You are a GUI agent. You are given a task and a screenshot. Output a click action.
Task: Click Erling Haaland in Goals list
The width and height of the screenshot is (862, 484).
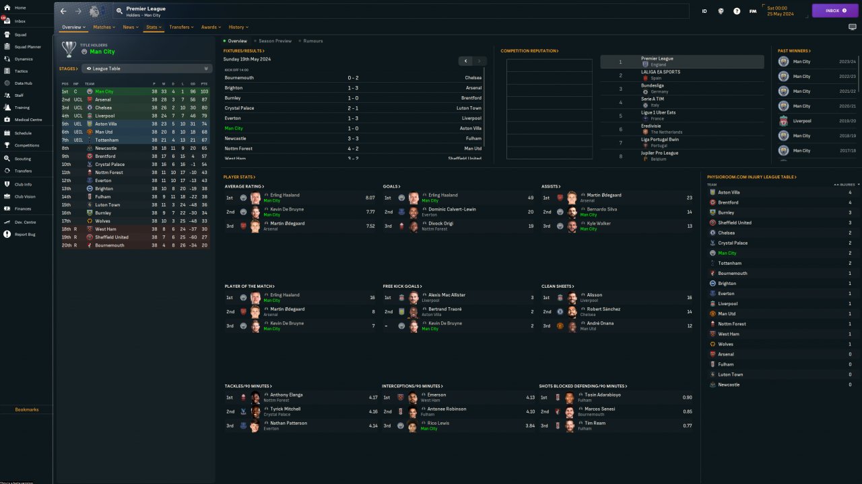coord(443,196)
